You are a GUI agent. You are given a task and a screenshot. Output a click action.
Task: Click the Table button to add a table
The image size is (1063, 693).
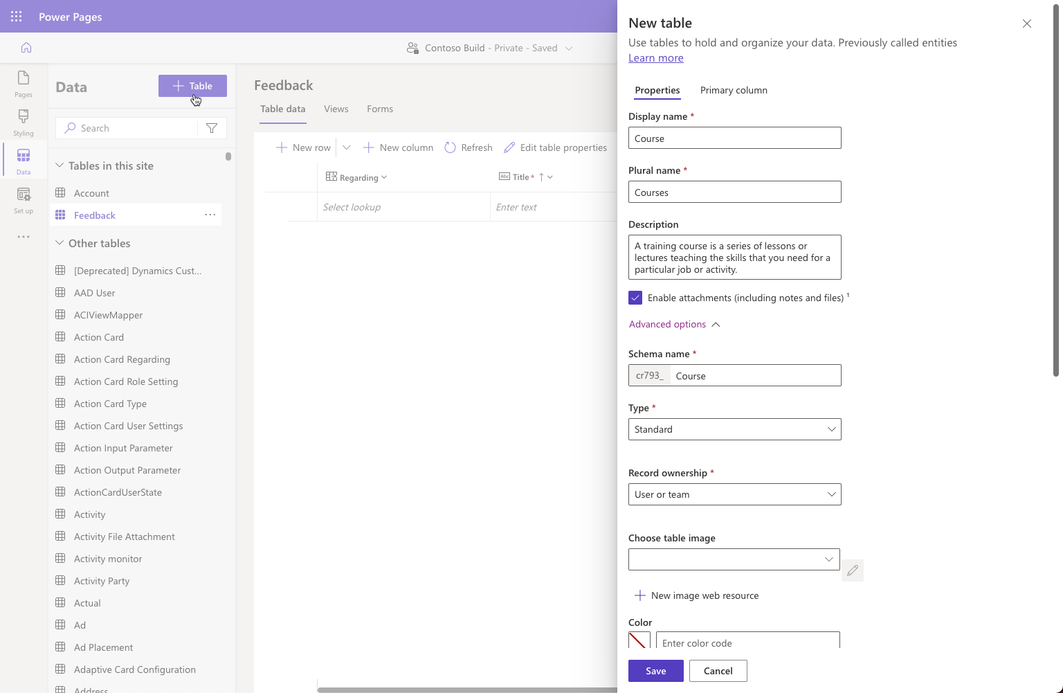click(x=192, y=85)
